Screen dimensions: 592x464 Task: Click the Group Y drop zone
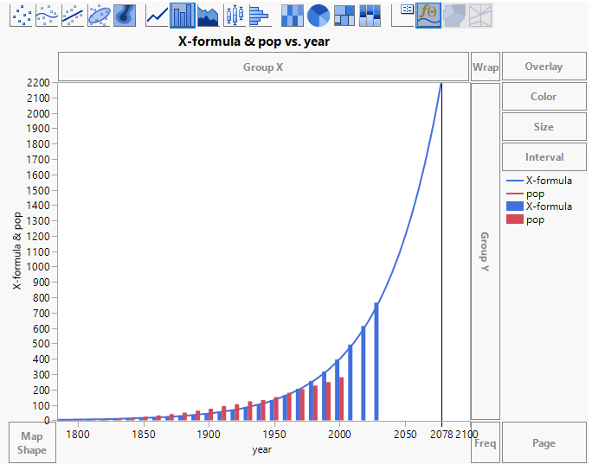(x=485, y=251)
